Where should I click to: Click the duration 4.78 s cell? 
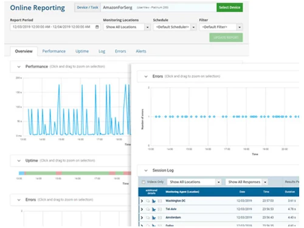tap(292, 209)
